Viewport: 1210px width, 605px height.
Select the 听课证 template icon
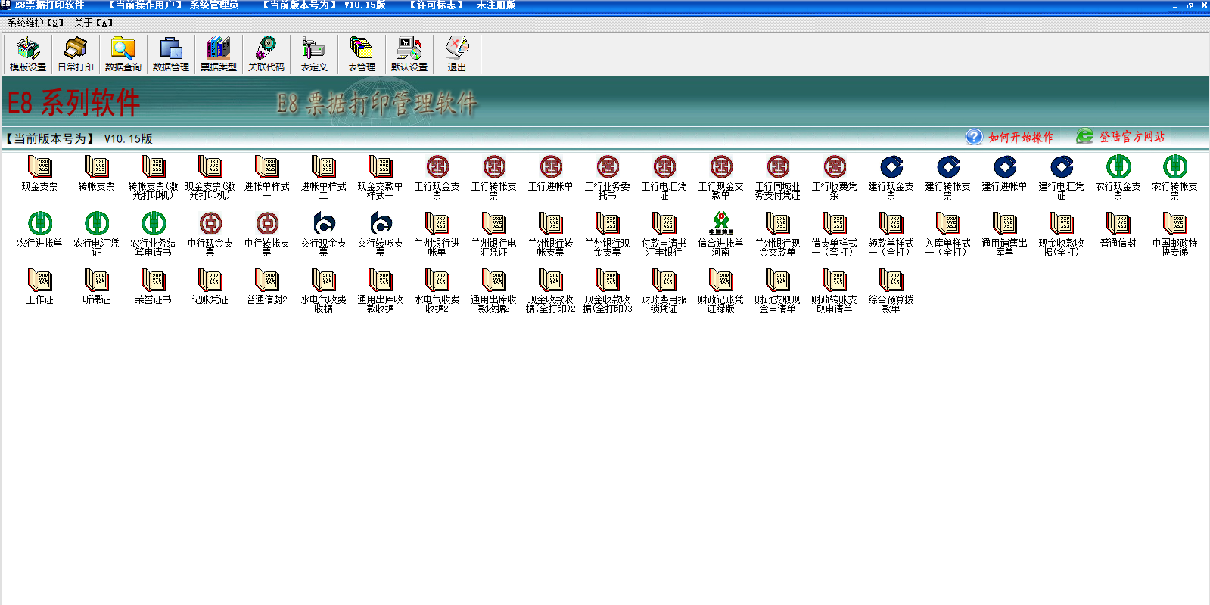97,287
